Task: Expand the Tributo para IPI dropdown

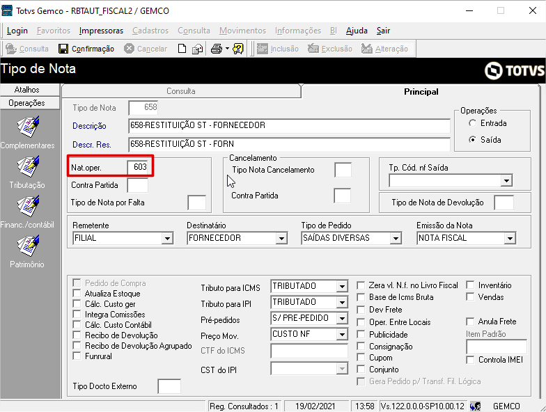Action: click(343, 302)
